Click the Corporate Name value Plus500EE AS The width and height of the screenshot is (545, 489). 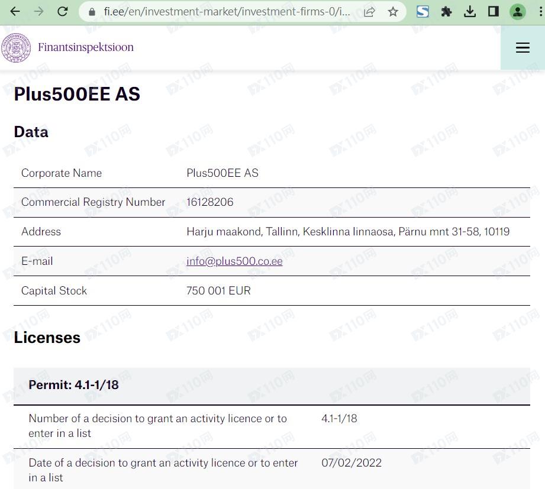(222, 173)
